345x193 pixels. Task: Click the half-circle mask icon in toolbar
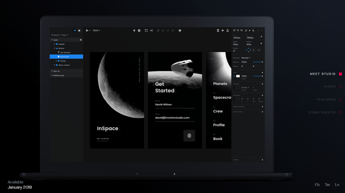(180, 31)
